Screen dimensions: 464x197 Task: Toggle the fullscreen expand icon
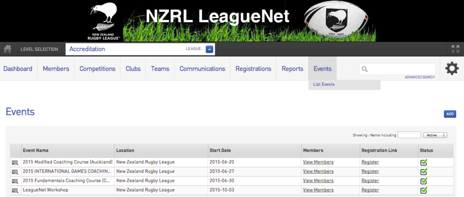(455, 49)
